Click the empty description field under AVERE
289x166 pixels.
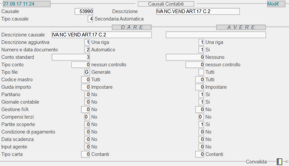tap(216, 35)
